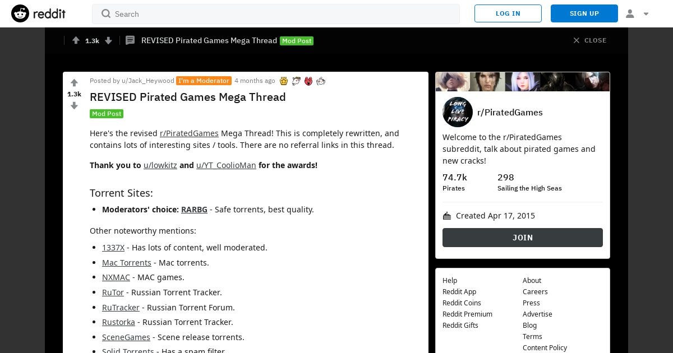Open the Advertise footer link
The width and height of the screenshot is (673, 353).
point(537,314)
